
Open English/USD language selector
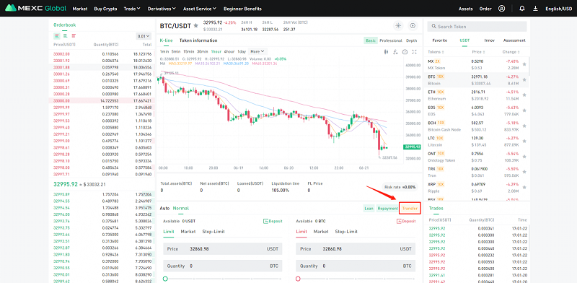tap(558, 9)
